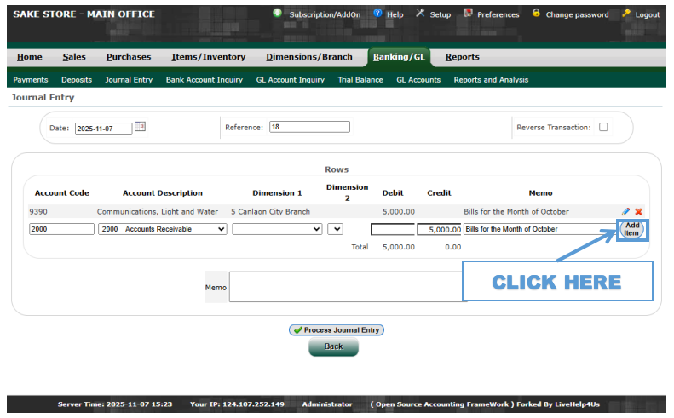The image size is (674, 418).
Task: Click the green Subscription/AddOn icon
Action: (x=278, y=14)
